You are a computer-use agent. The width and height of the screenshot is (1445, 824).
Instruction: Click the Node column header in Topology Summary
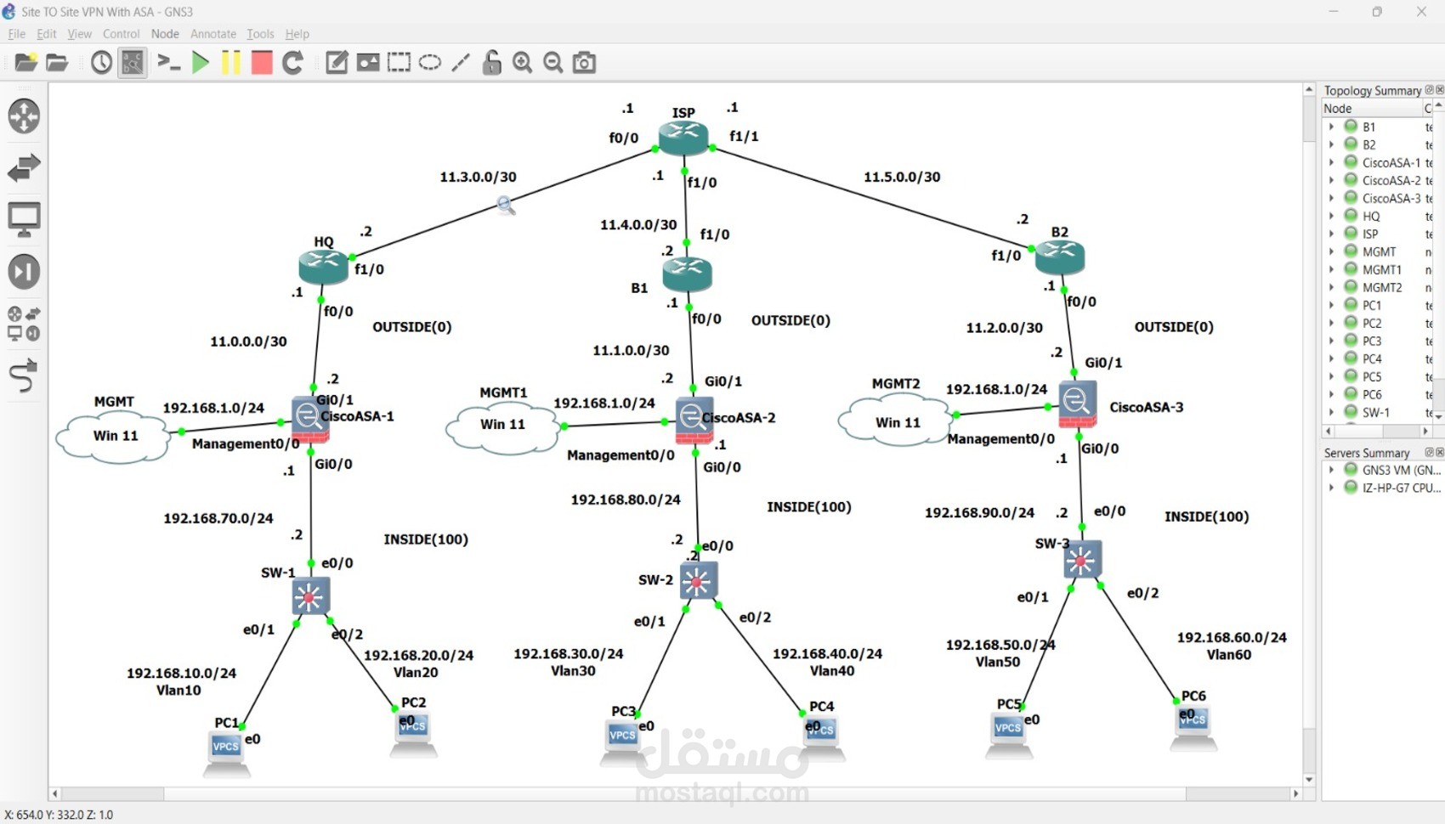tap(1372, 108)
